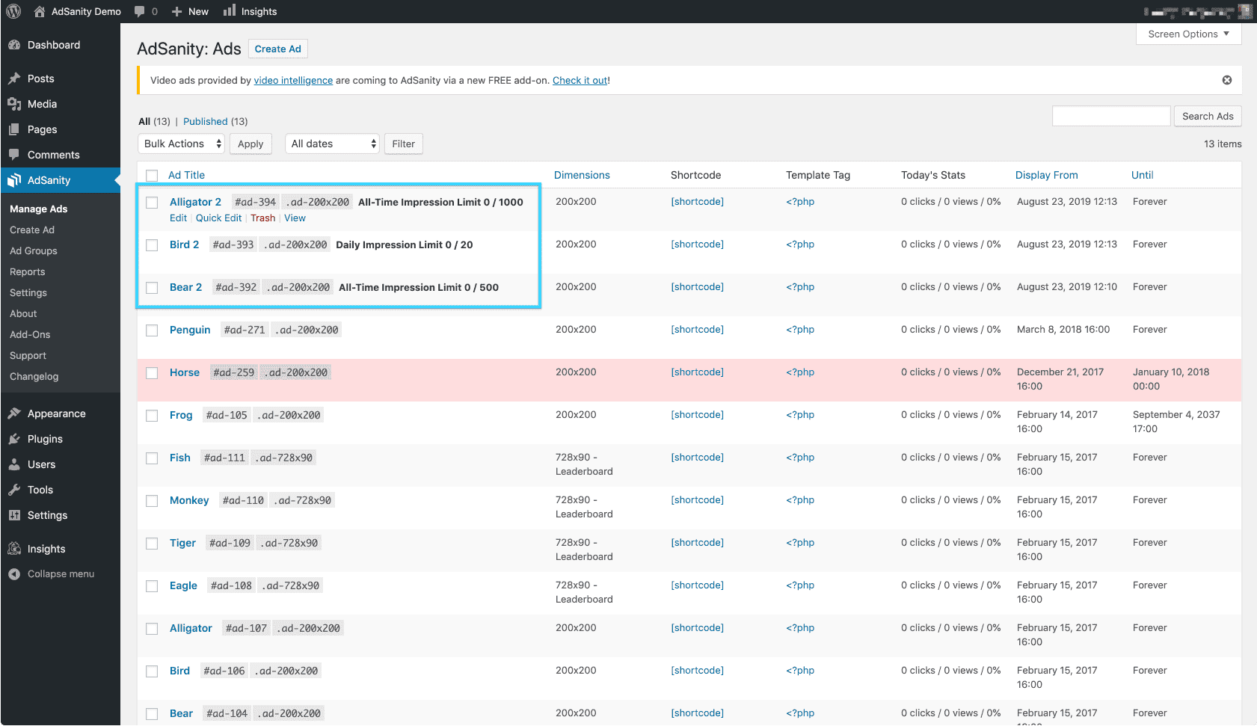Click the Dashboard gauge icon

[14, 45]
